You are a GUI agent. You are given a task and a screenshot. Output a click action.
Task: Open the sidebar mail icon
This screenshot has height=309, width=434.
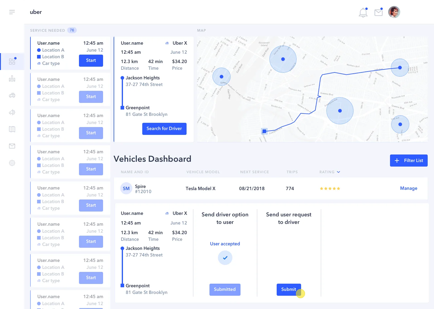click(x=12, y=146)
